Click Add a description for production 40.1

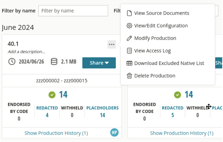(26, 52)
